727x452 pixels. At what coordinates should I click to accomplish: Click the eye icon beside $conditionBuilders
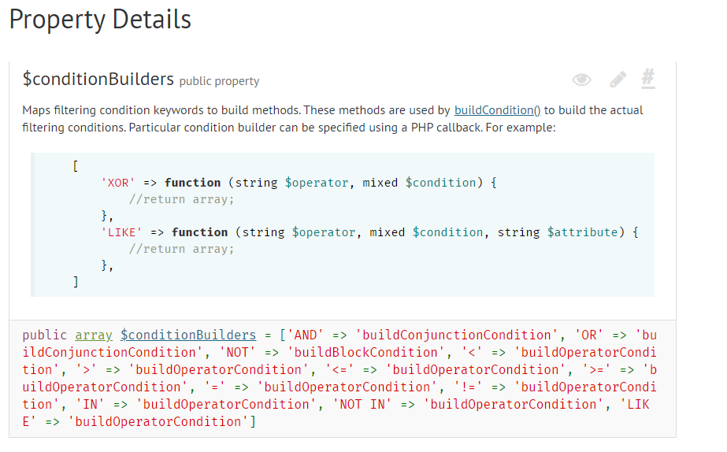coord(581,80)
